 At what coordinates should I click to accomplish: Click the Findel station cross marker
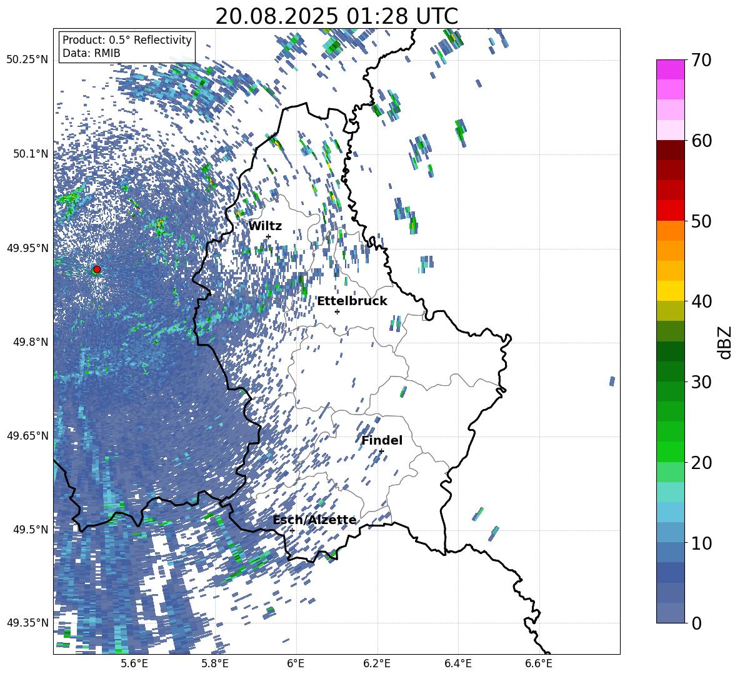pos(381,452)
